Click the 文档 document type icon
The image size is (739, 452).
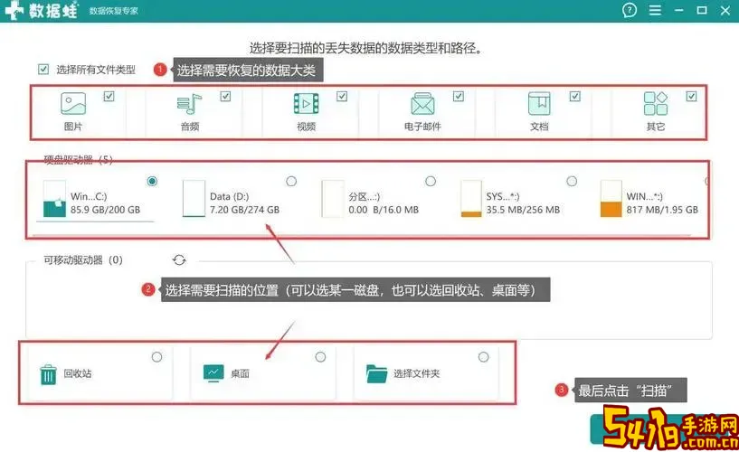click(539, 104)
